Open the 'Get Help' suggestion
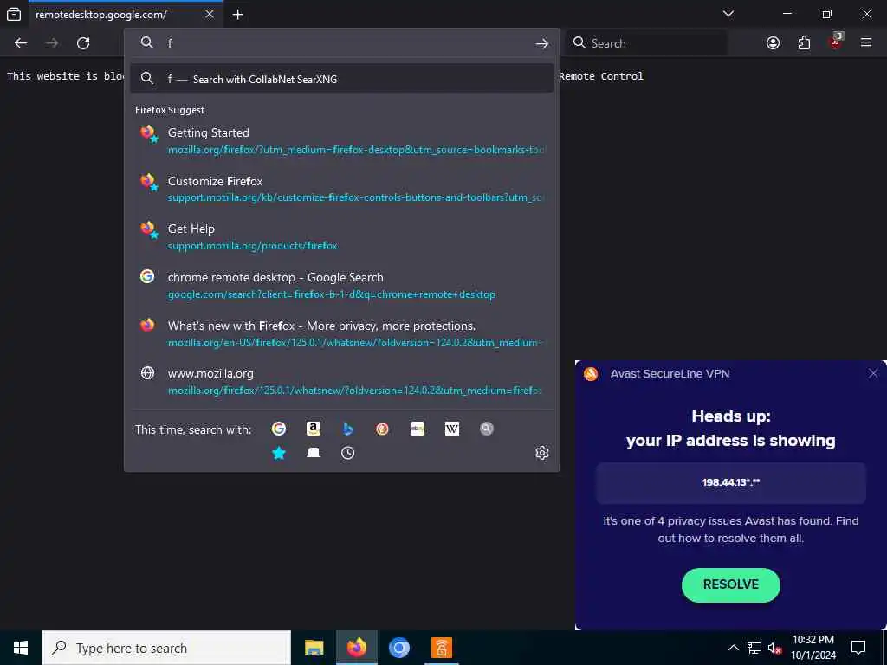 click(x=341, y=237)
